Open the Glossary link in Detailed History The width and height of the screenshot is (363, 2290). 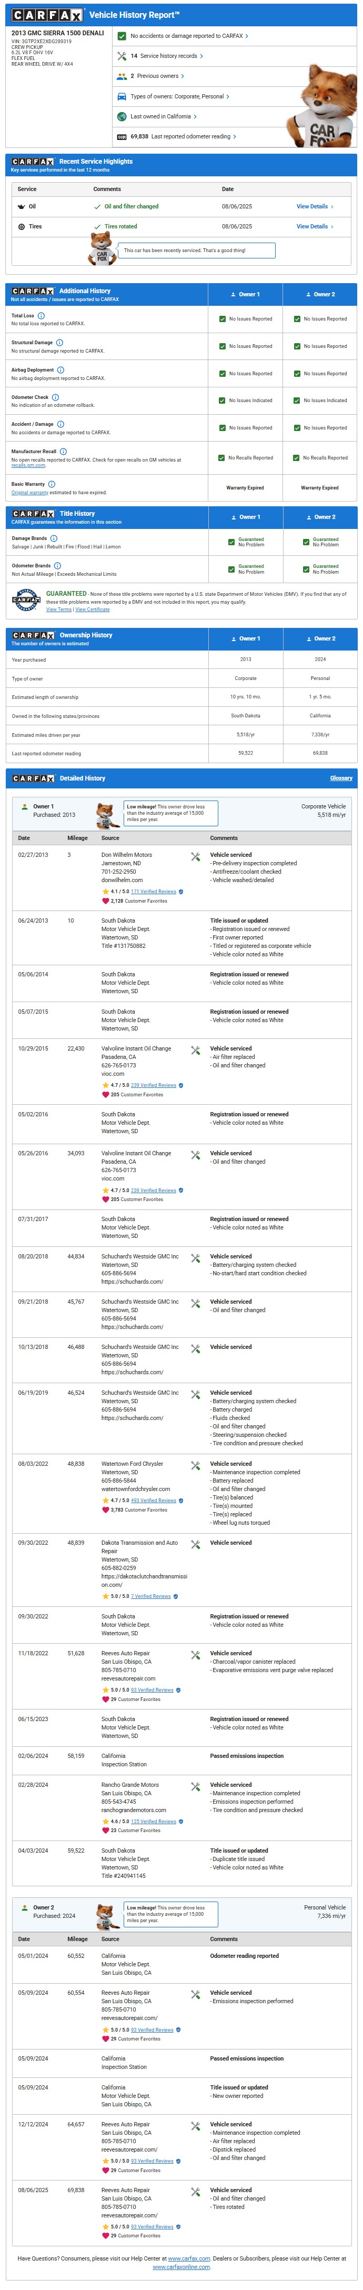pyautogui.click(x=341, y=778)
